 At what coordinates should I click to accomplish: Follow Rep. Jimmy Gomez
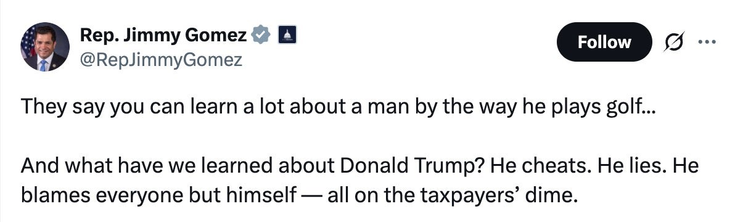point(604,42)
